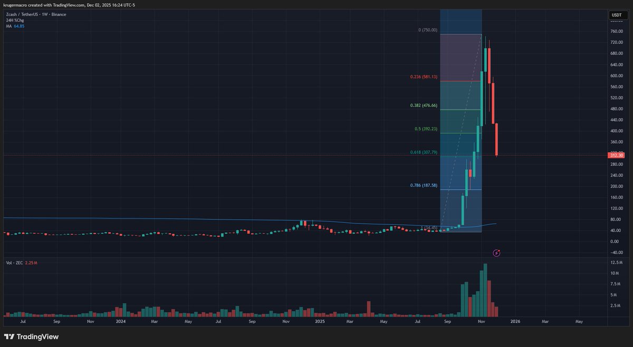
Task: Click the -40.00 price axis label
Action: point(616,253)
